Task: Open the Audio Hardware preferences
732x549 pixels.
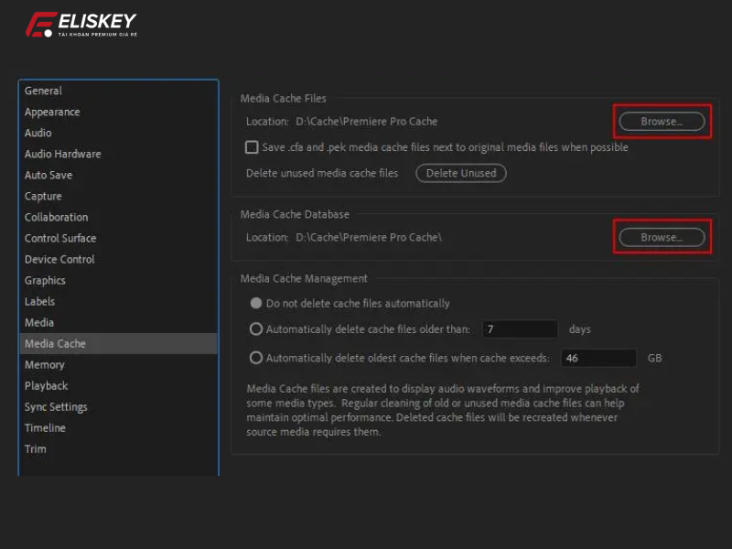Action: coord(62,154)
